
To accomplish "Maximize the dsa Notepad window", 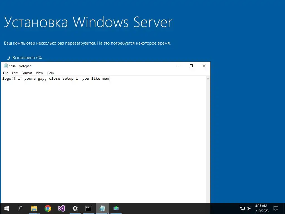I will [x=191, y=66].
